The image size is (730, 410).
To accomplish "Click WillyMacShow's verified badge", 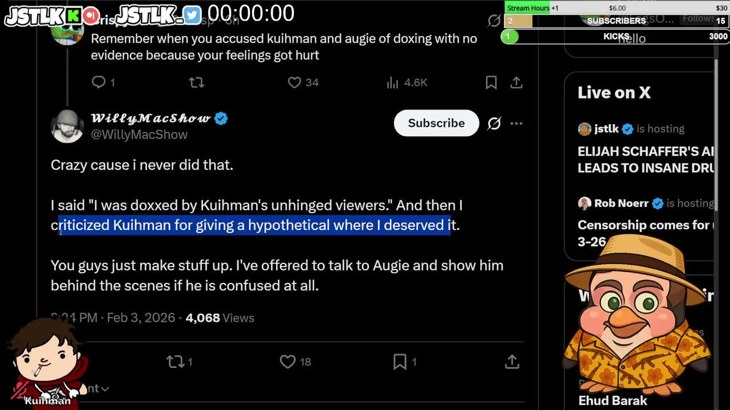I will tap(221, 118).
